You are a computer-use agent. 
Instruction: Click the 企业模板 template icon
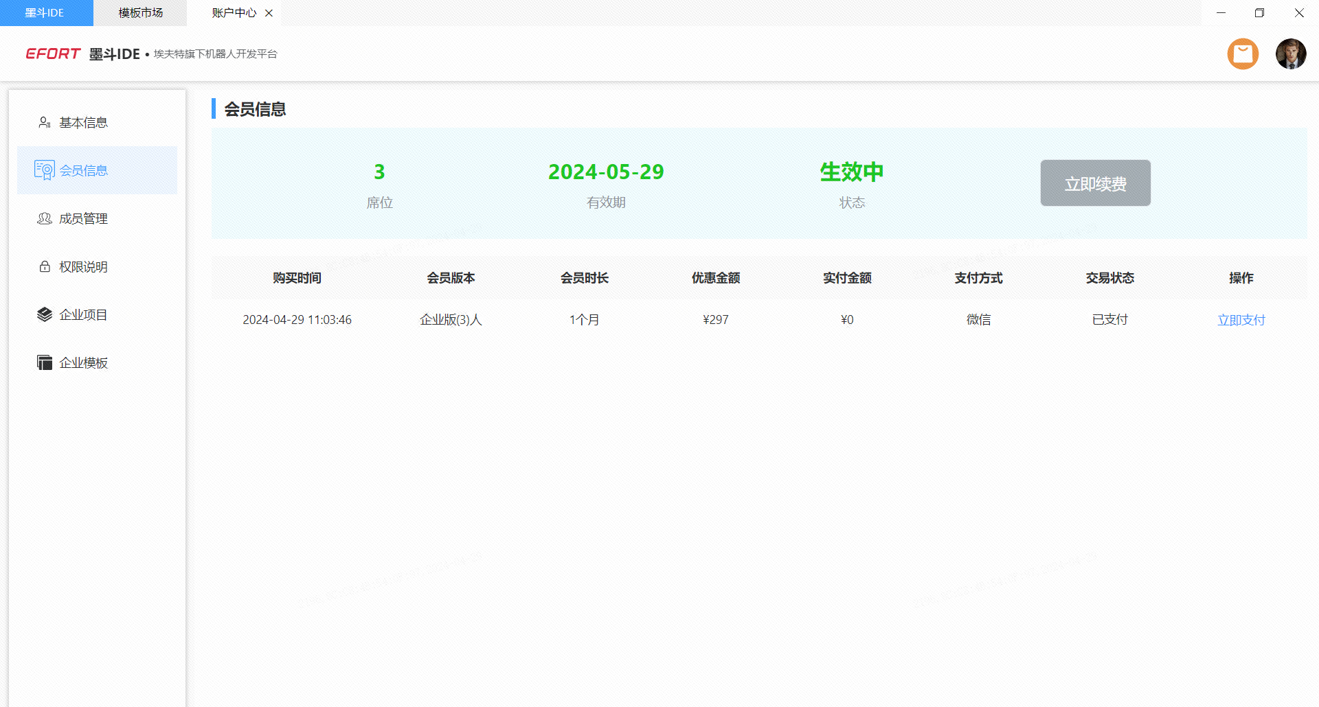tap(45, 362)
